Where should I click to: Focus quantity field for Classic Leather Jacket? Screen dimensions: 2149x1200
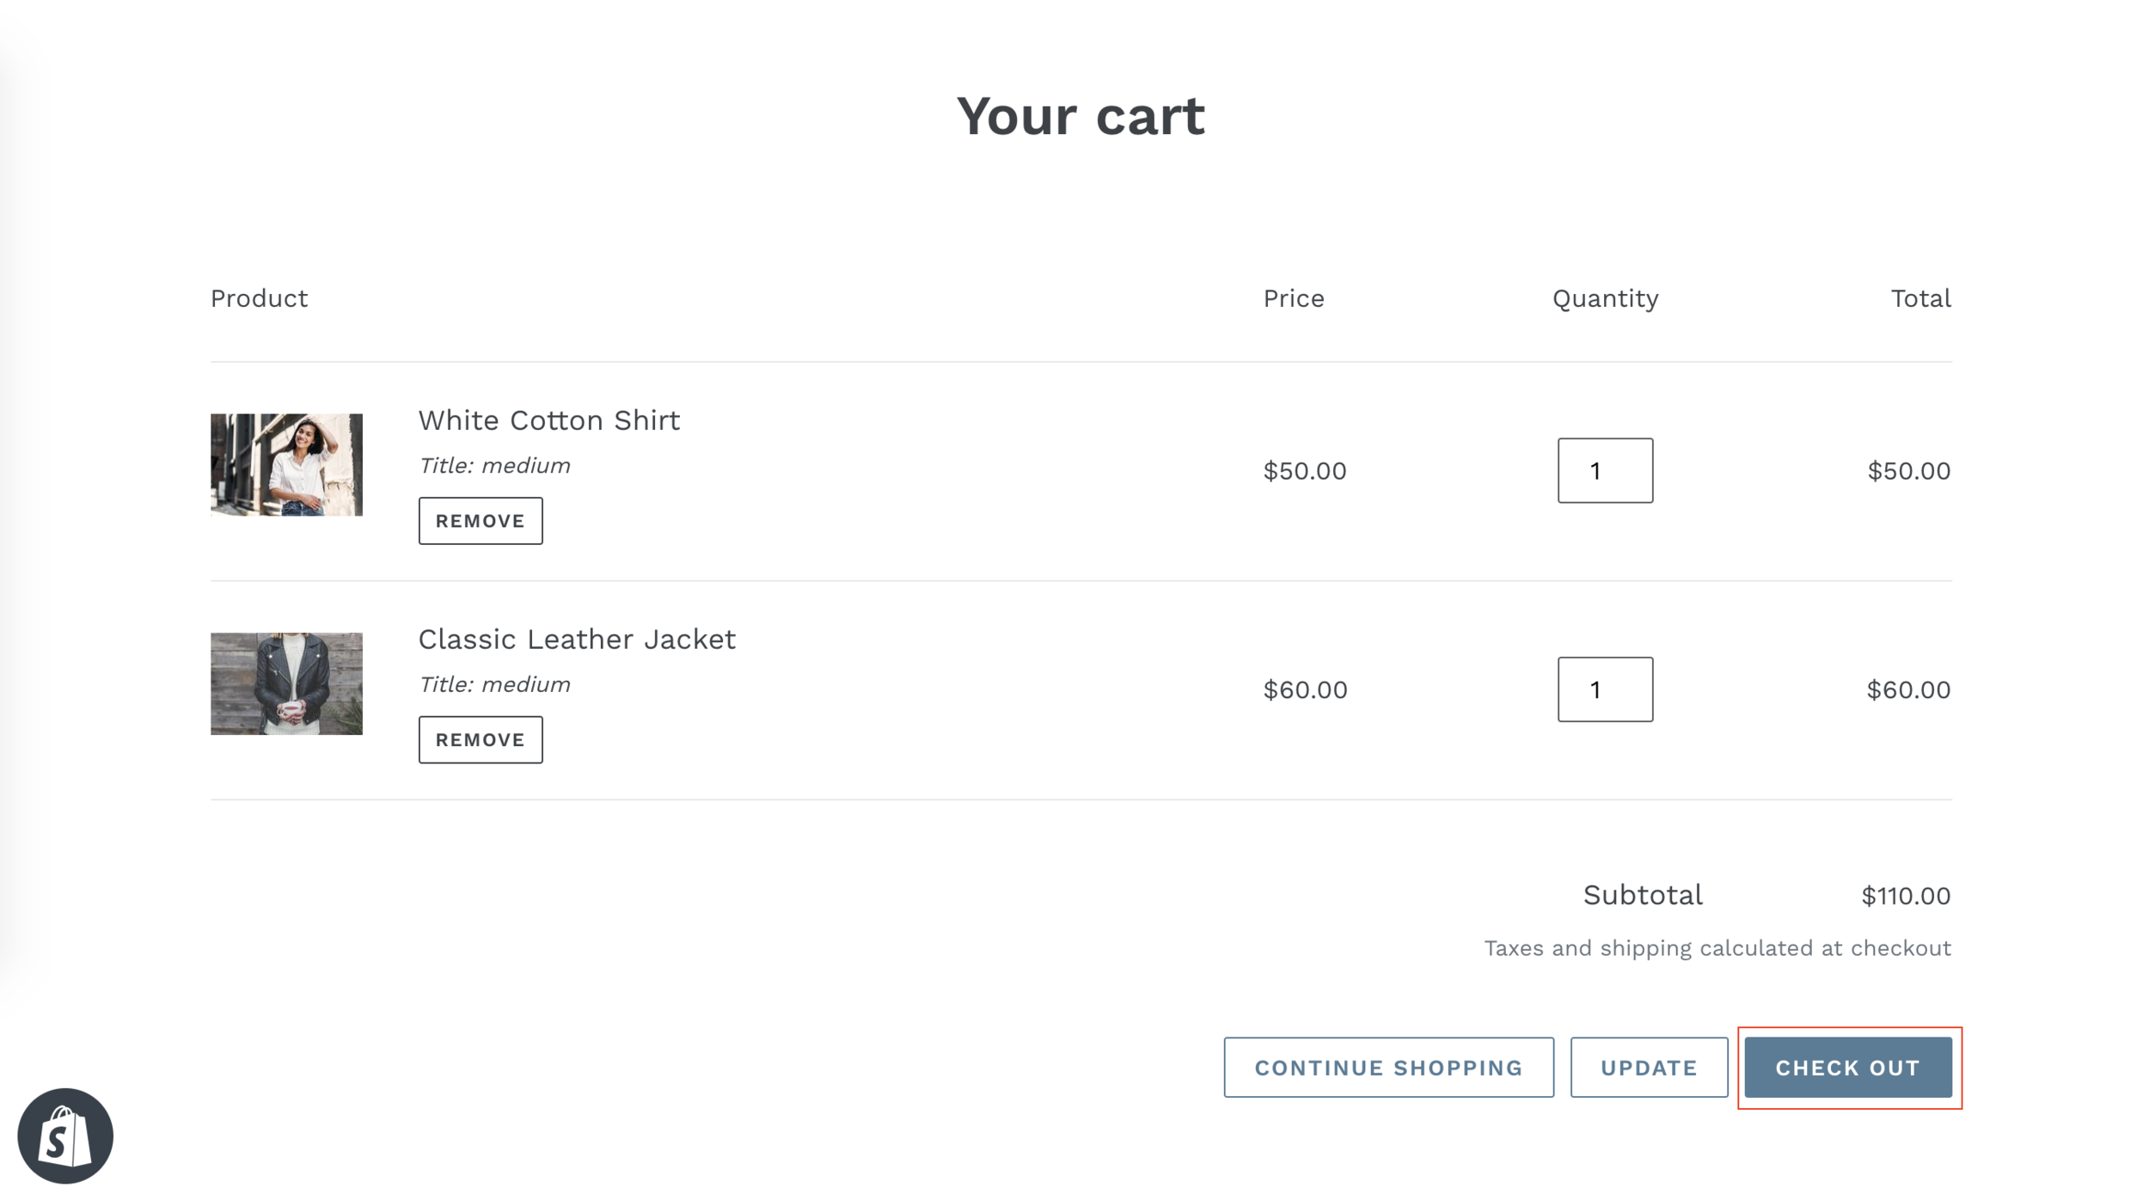pyautogui.click(x=1605, y=689)
